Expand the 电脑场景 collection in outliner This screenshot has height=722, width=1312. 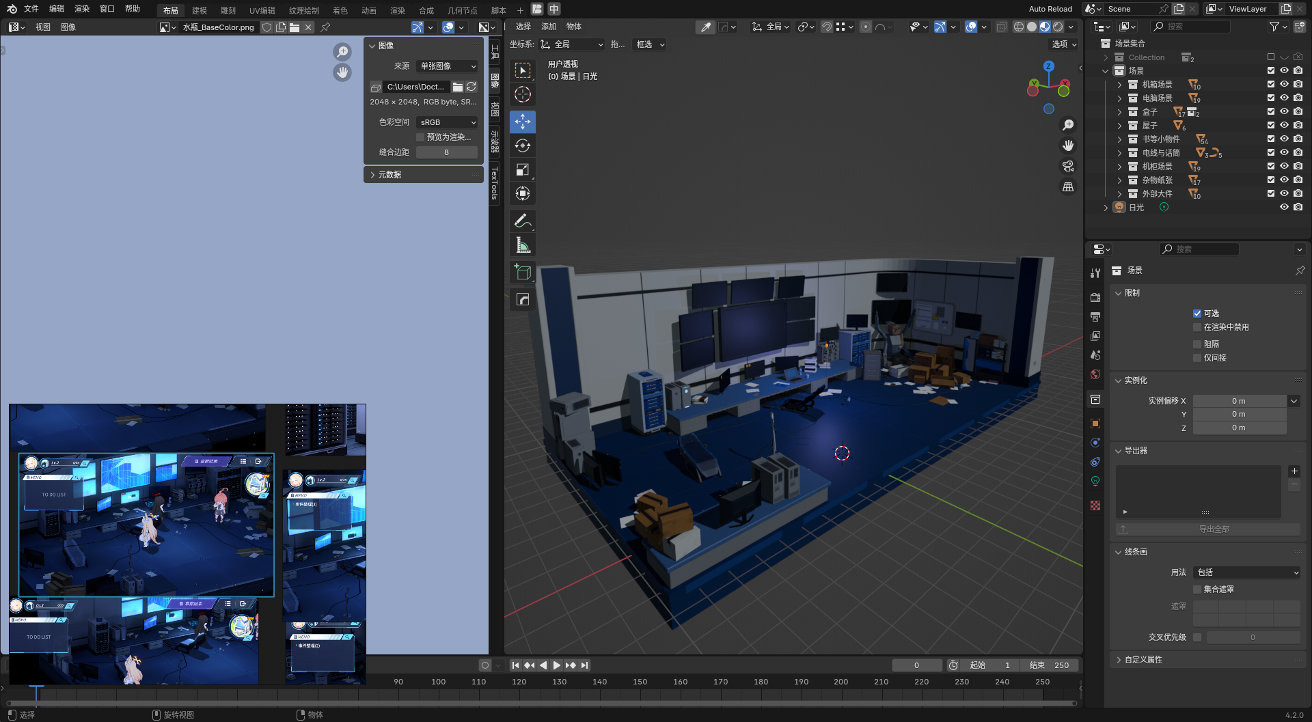point(1119,98)
